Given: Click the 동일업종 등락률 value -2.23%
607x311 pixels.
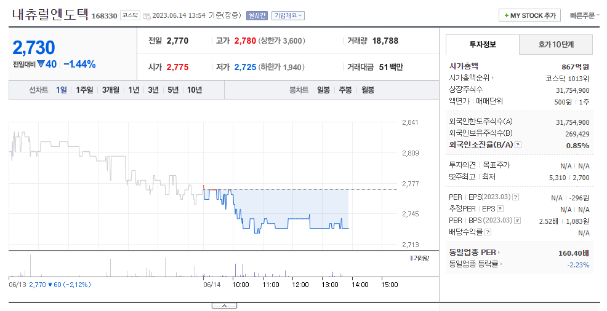Looking at the screenshot, I should [x=578, y=265].
